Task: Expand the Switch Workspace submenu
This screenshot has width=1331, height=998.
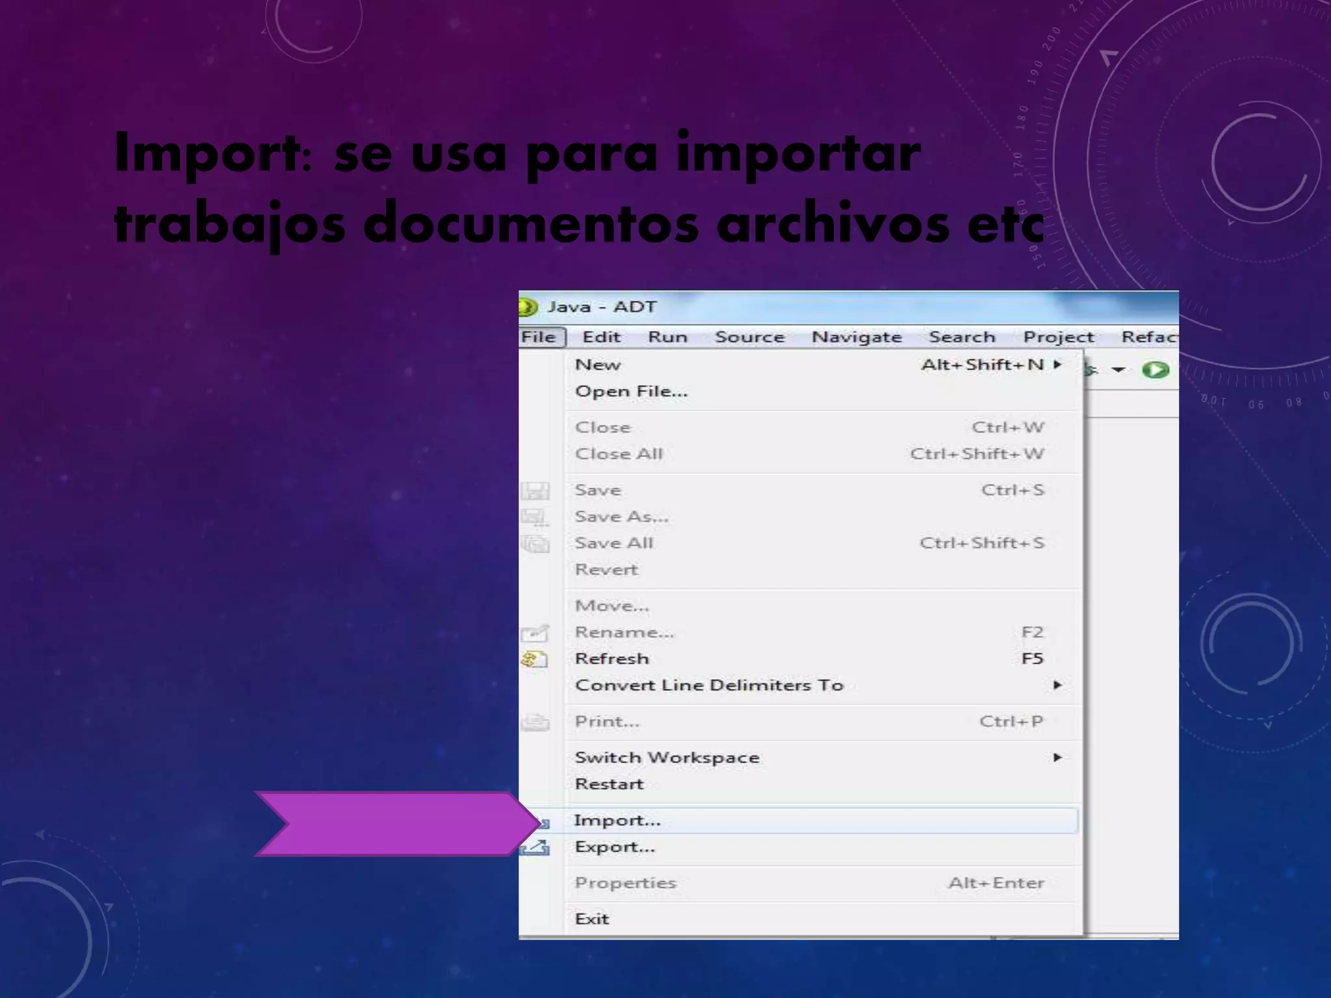Action: click(822, 758)
